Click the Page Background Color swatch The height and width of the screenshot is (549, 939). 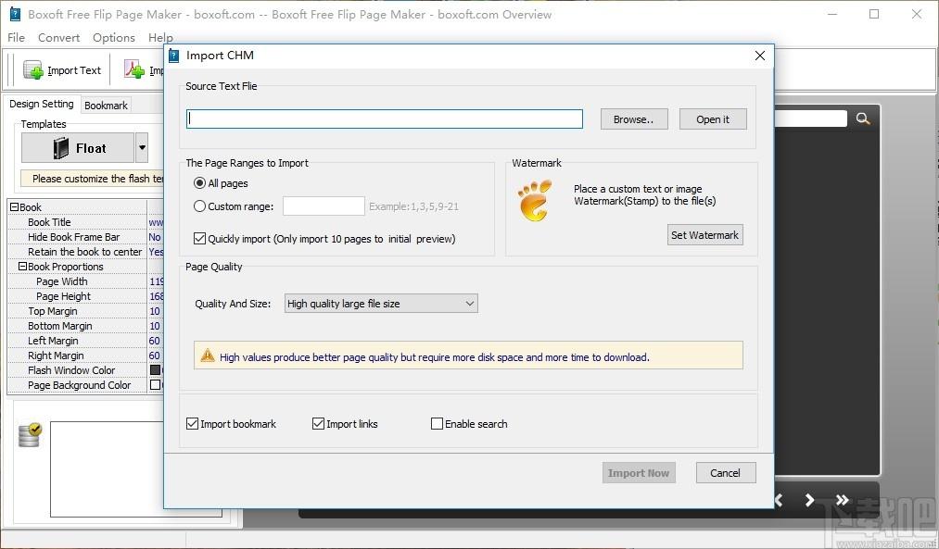155,384
